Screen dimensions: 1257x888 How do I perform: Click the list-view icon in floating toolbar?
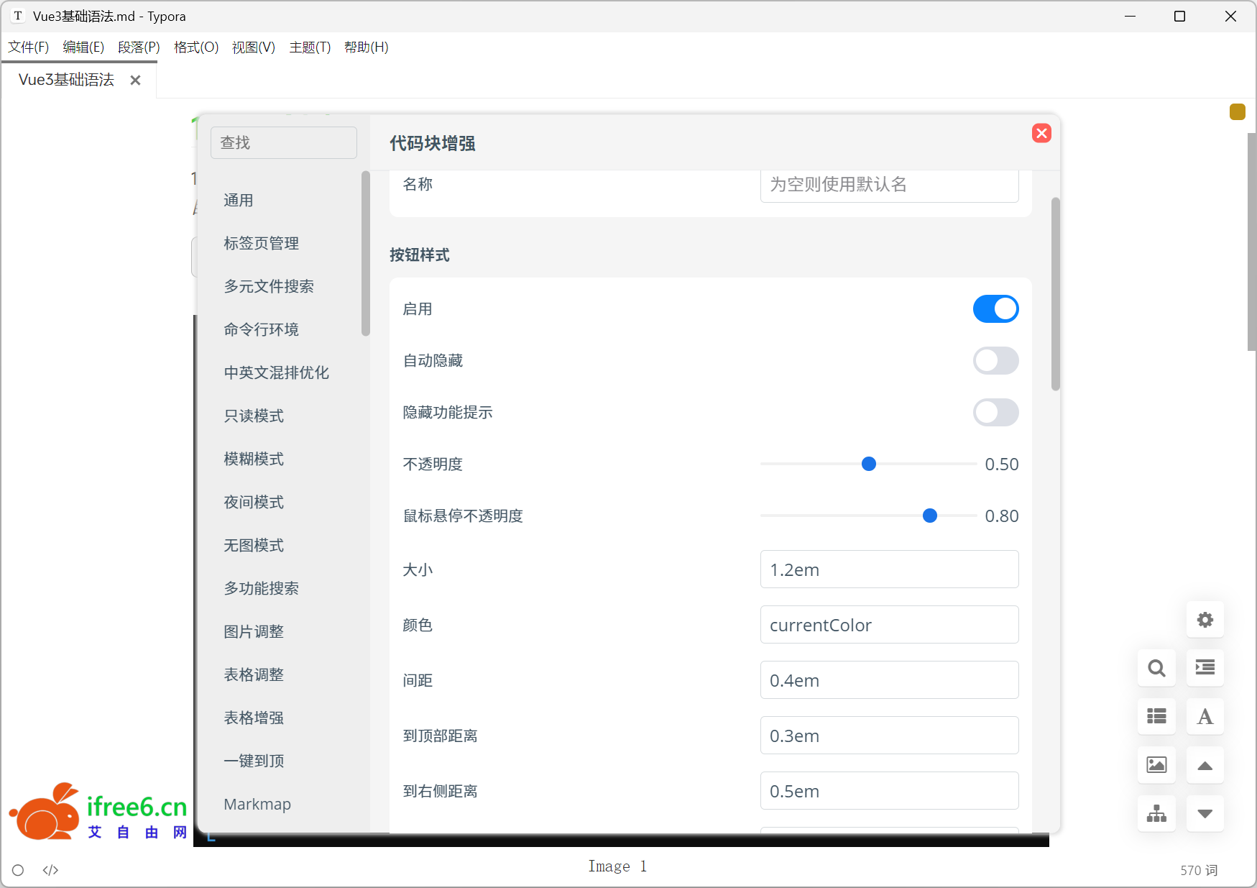(1156, 716)
